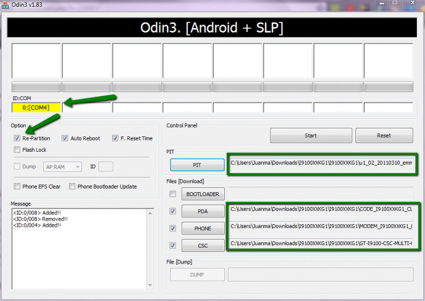The height and width of the screenshot is (301, 425).
Task: Click the BOOTLOADER file button
Action: coord(203,194)
